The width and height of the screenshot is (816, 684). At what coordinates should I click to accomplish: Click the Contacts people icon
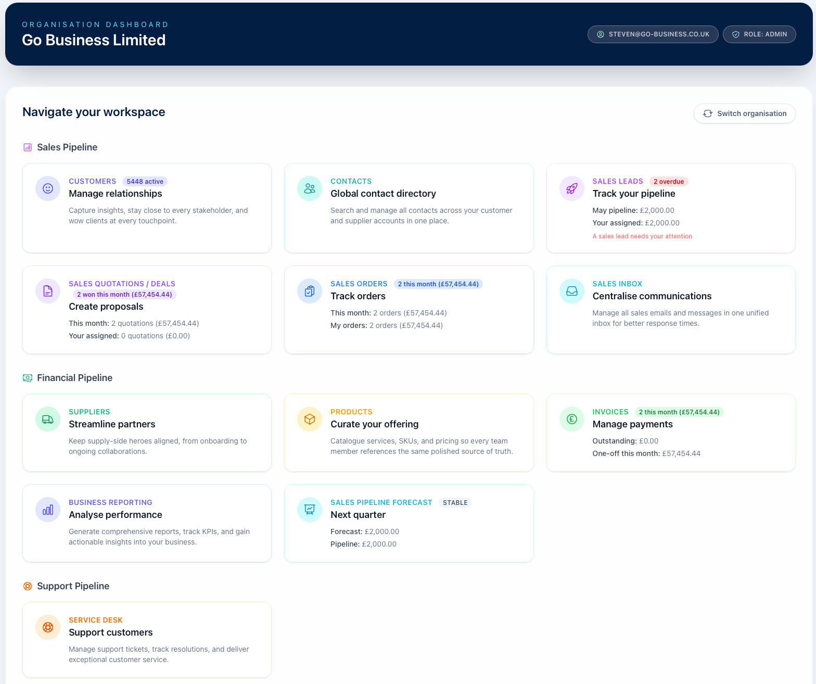pyautogui.click(x=310, y=188)
